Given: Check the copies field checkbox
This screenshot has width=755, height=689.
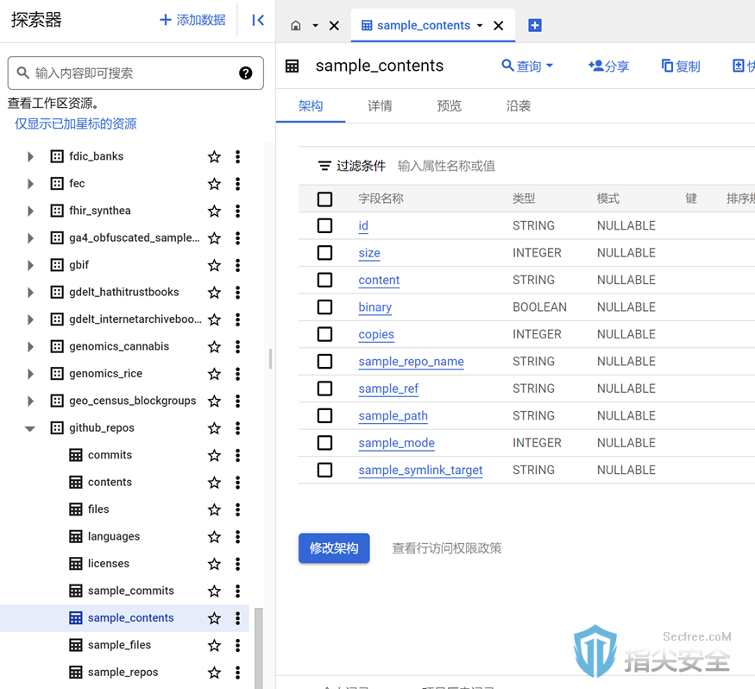Looking at the screenshot, I should tap(324, 334).
